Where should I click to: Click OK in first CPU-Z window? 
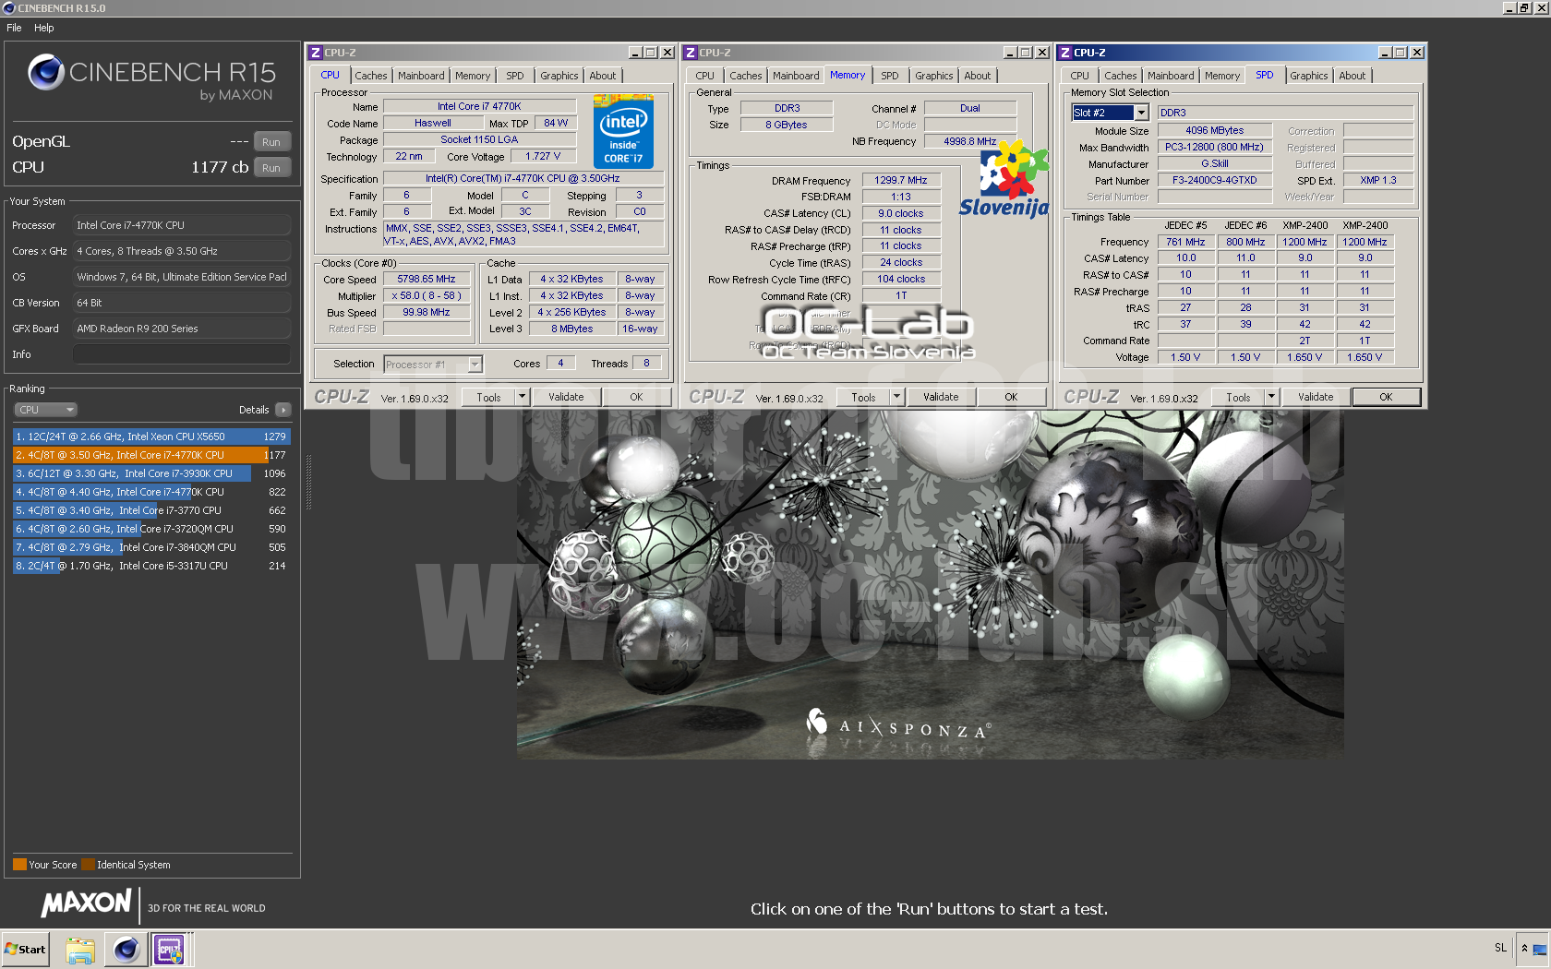tap(636, 397)
